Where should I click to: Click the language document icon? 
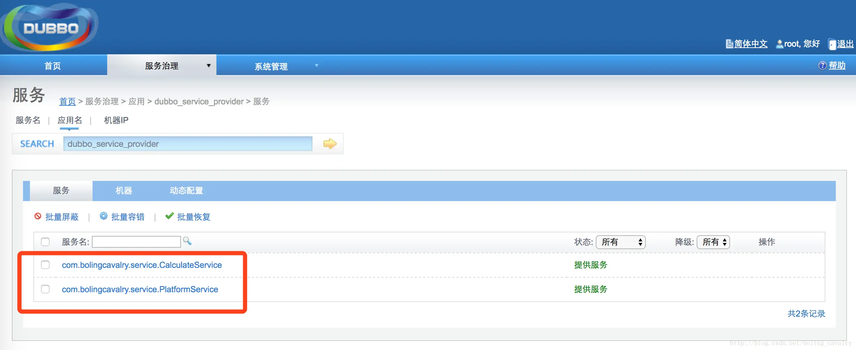[729, 44]
